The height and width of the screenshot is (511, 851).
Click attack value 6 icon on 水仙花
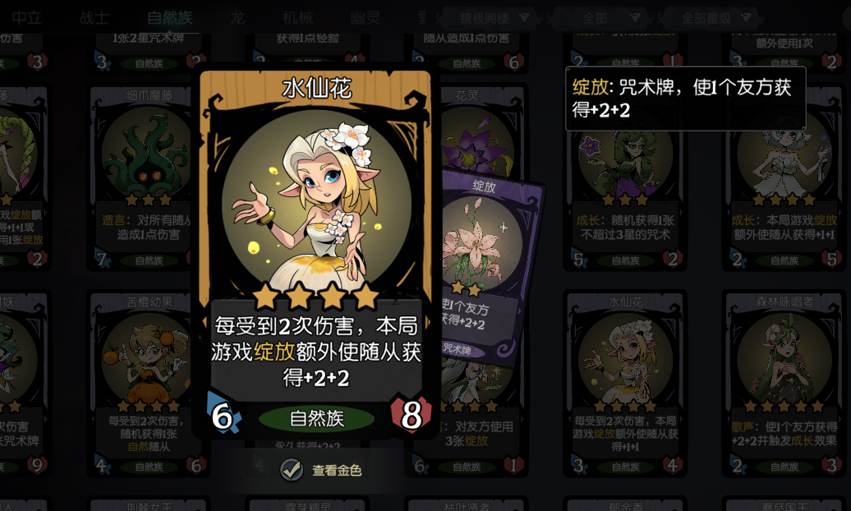click(223, 415)
